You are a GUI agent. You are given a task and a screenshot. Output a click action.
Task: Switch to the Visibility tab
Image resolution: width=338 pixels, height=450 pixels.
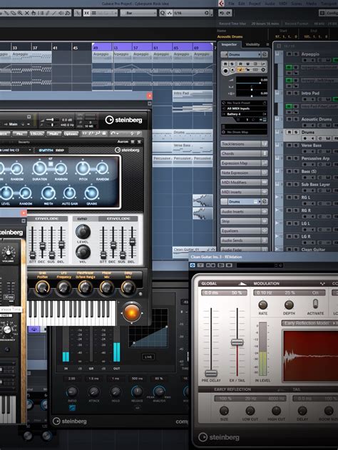(252, 44)
